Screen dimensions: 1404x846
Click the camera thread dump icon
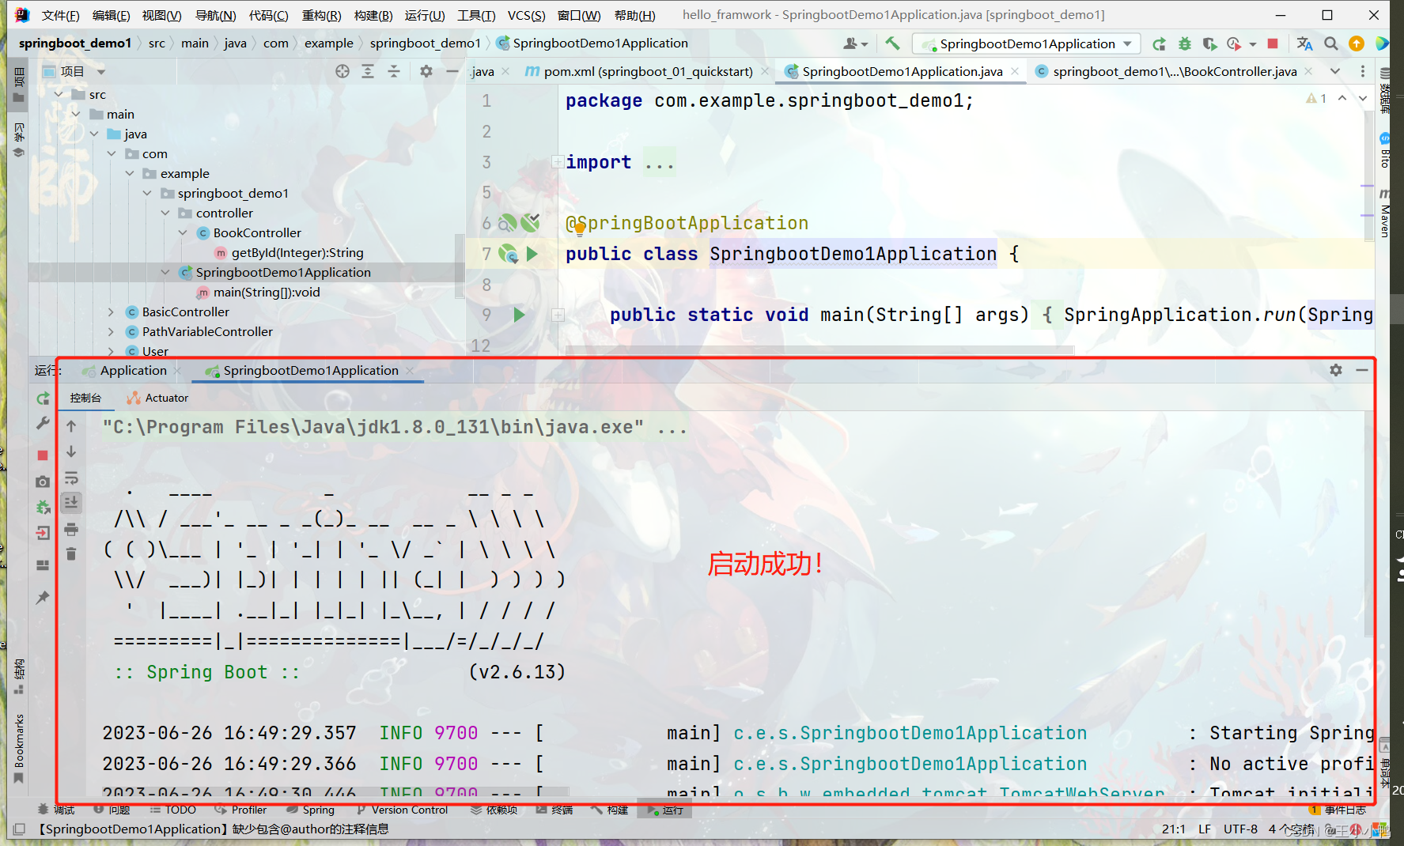pyautogui.click(x=43, y=482)
